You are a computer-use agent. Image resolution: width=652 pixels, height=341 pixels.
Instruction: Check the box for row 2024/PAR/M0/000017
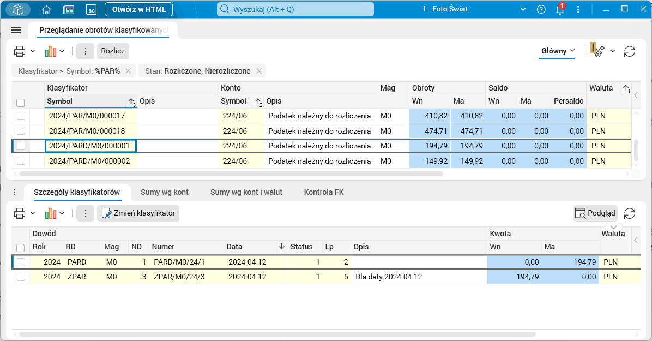coord(21,116)
